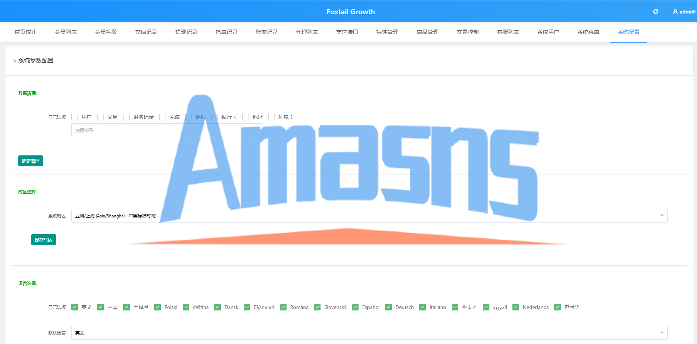Check the 用户 data cleanup checkbox
This screenshot has height=344, width=697.
click(x=75, y=117)
